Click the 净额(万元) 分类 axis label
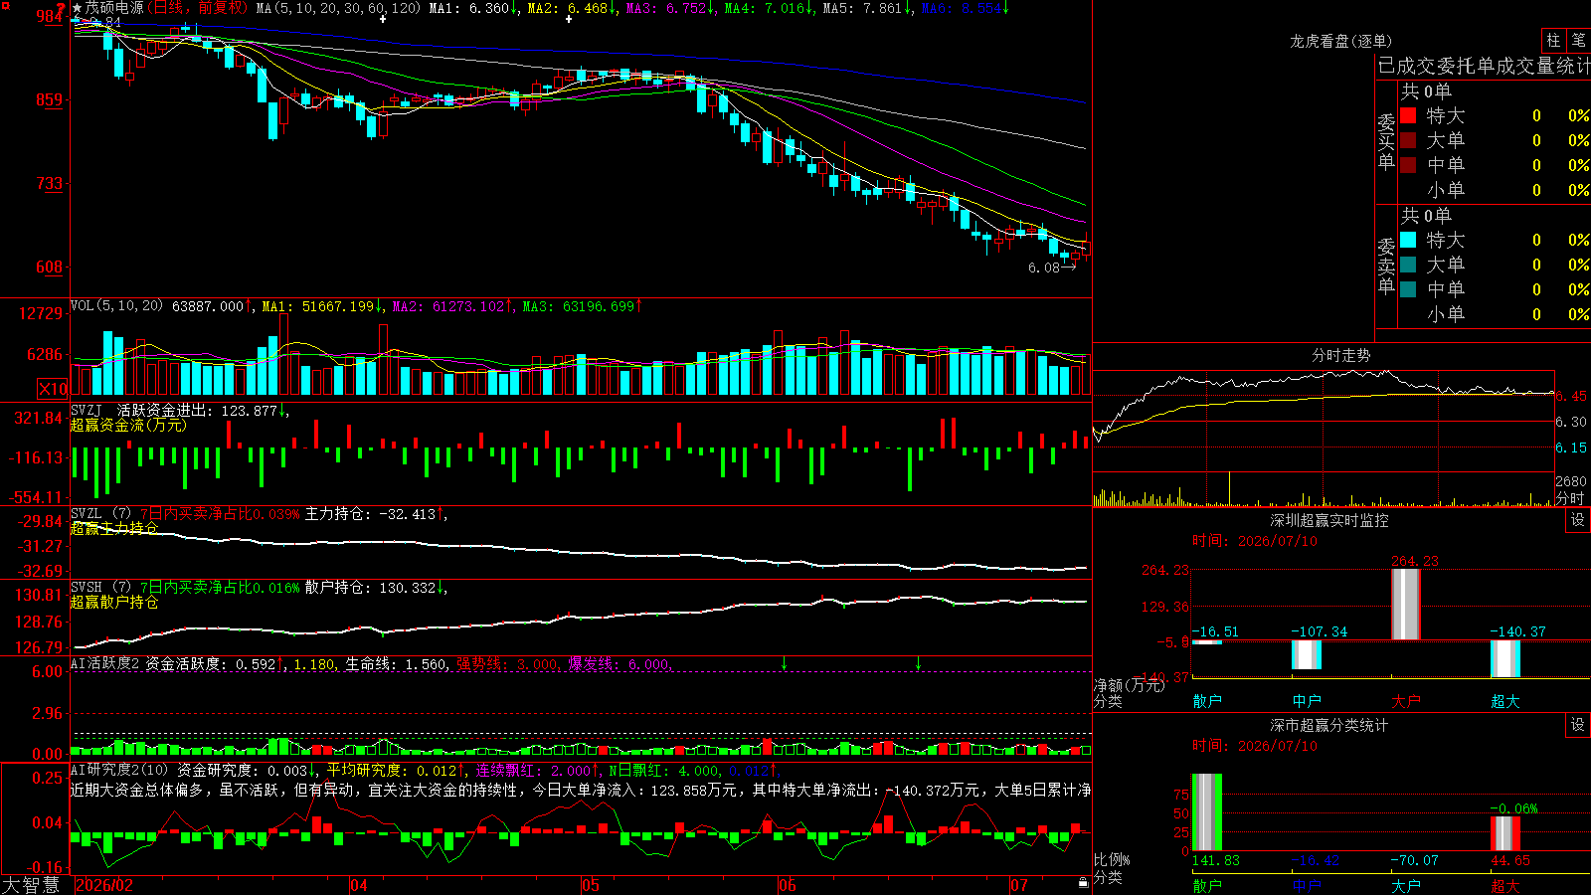 pos(1129,693)
